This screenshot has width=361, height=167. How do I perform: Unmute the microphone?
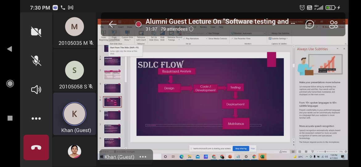tap(36, 61)
